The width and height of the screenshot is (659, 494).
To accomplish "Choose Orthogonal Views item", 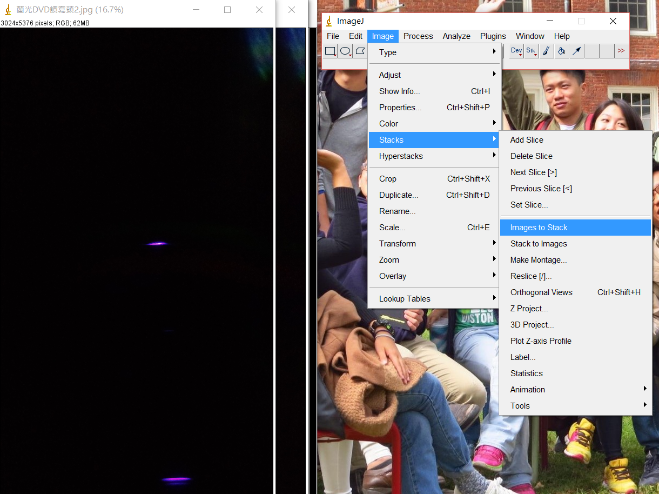I will [576, 292].
